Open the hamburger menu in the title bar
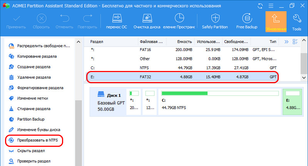The image size is (308, 166). (x=271, y=6)
